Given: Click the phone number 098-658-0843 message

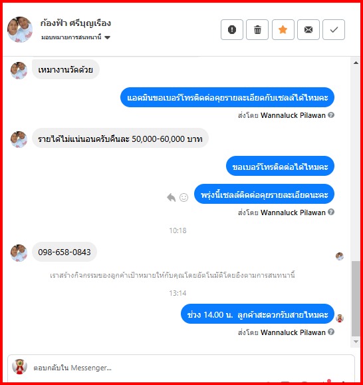Looking at the screenshot, I should [x=64, y=252].
